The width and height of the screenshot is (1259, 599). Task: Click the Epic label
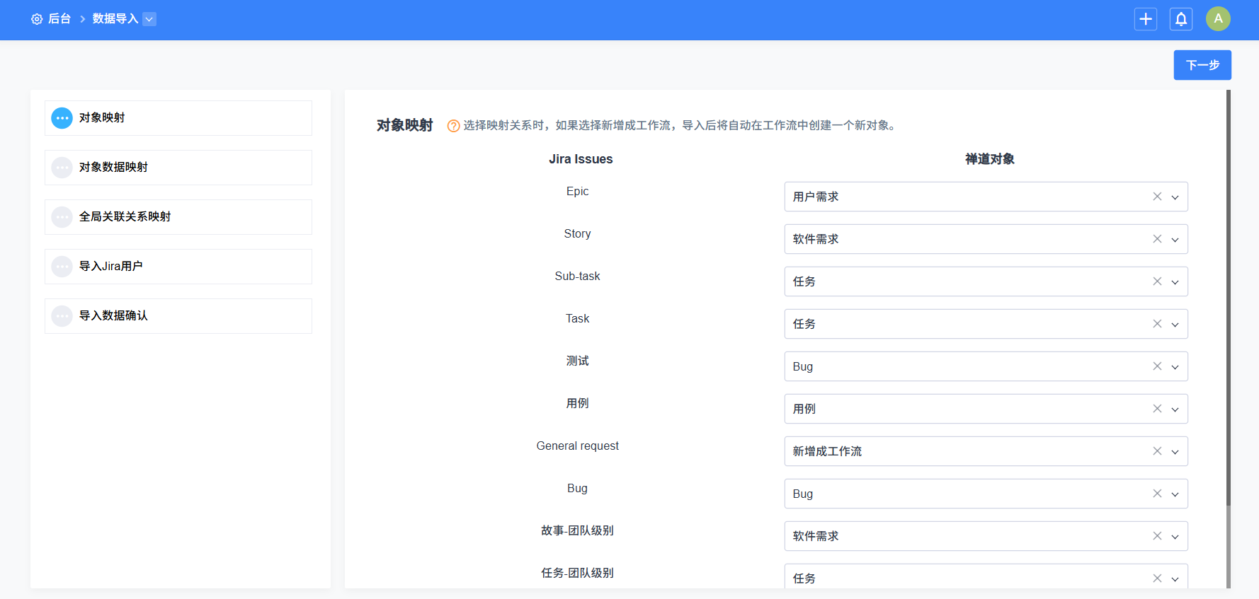[x=577, y=191]
